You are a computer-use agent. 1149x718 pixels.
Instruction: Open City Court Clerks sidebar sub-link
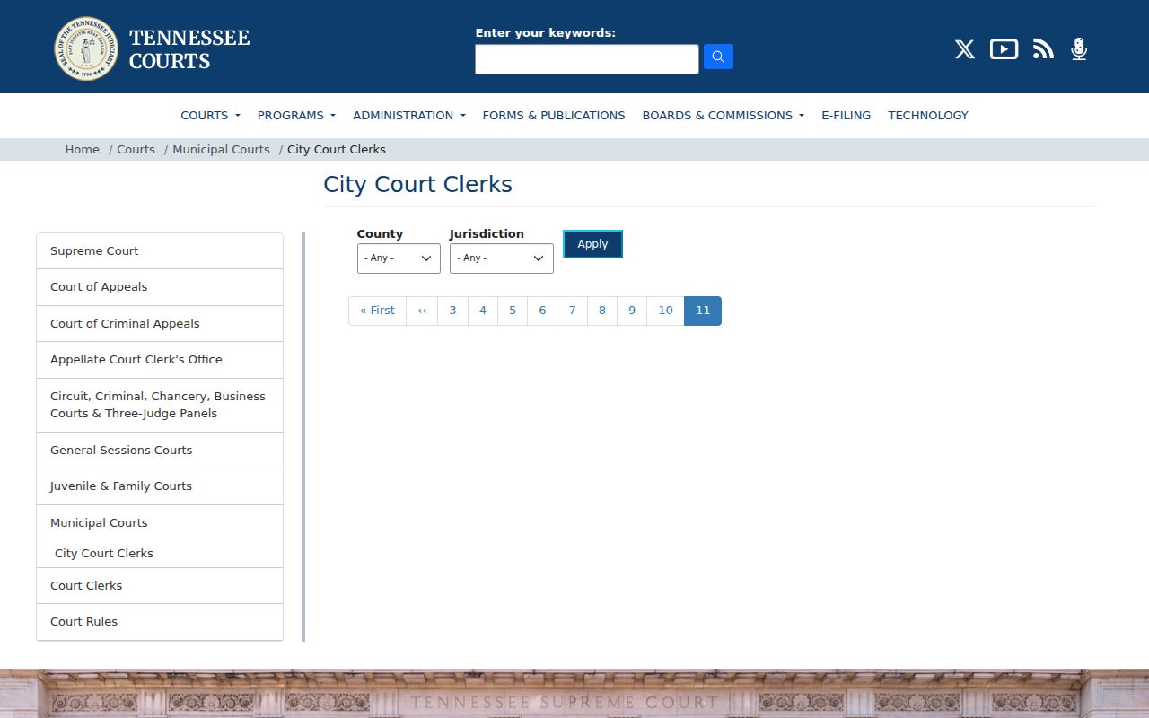coord(104,553)
